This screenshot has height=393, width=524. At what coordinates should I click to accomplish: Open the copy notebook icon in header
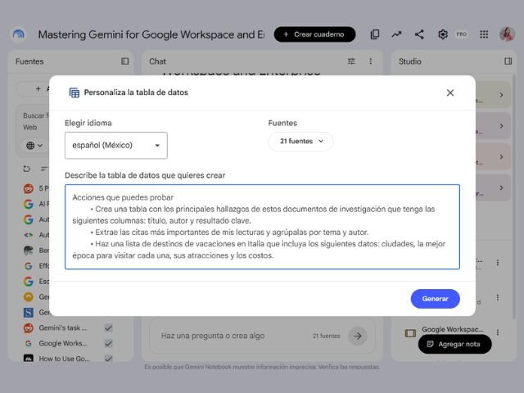coord(375,34)
